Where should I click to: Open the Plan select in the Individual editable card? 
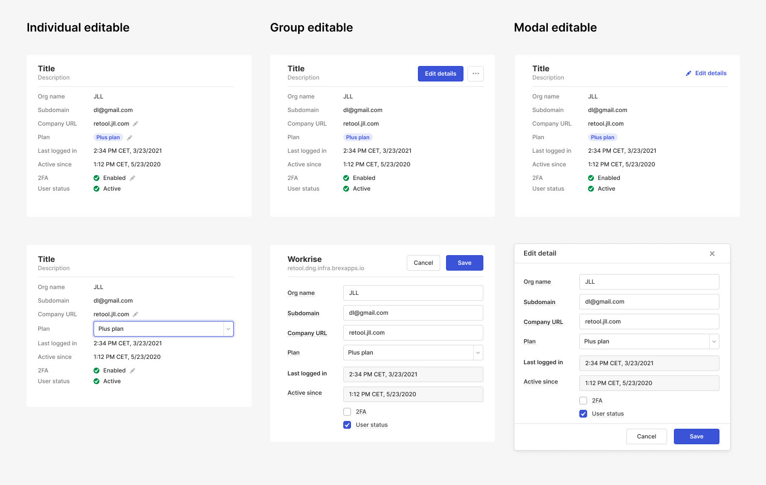[x=163, y=329]
